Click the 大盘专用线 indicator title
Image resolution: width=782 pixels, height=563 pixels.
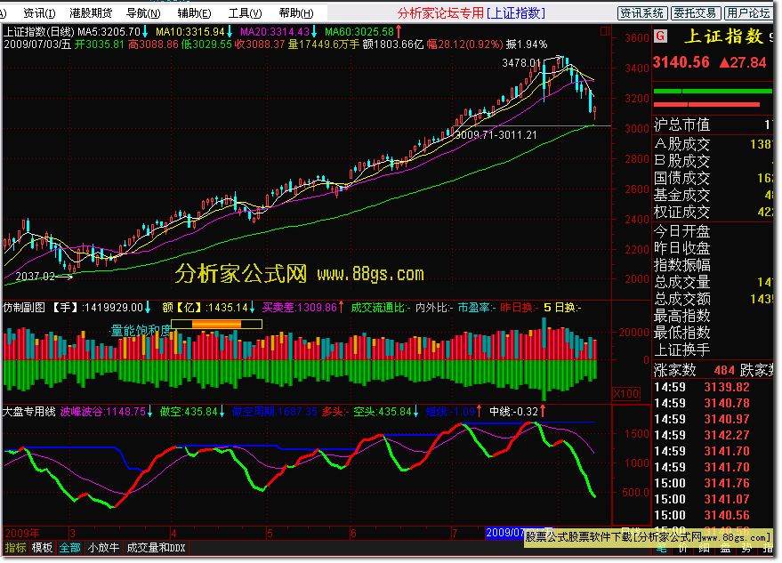pyautogui.click(x=29, y=412)
